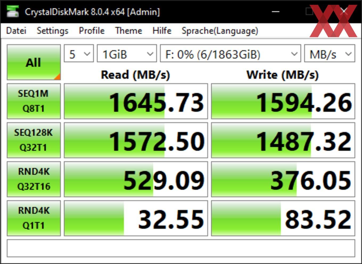Open the test count dropdown showing 5
362x264 pixels.
tap(79, 53)
